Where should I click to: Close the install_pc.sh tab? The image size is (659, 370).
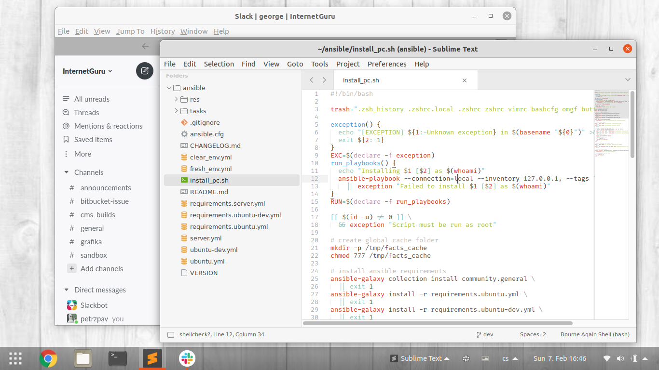point(465,80)
